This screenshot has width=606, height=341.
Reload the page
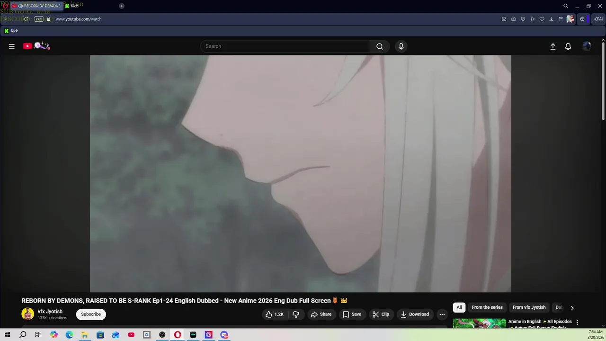click(x=26, y=19)
